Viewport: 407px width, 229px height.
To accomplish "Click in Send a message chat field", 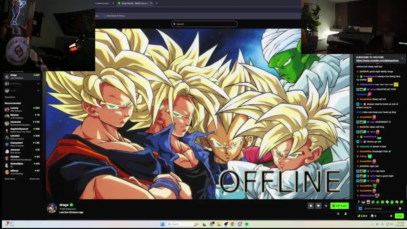I will (380, 209).
